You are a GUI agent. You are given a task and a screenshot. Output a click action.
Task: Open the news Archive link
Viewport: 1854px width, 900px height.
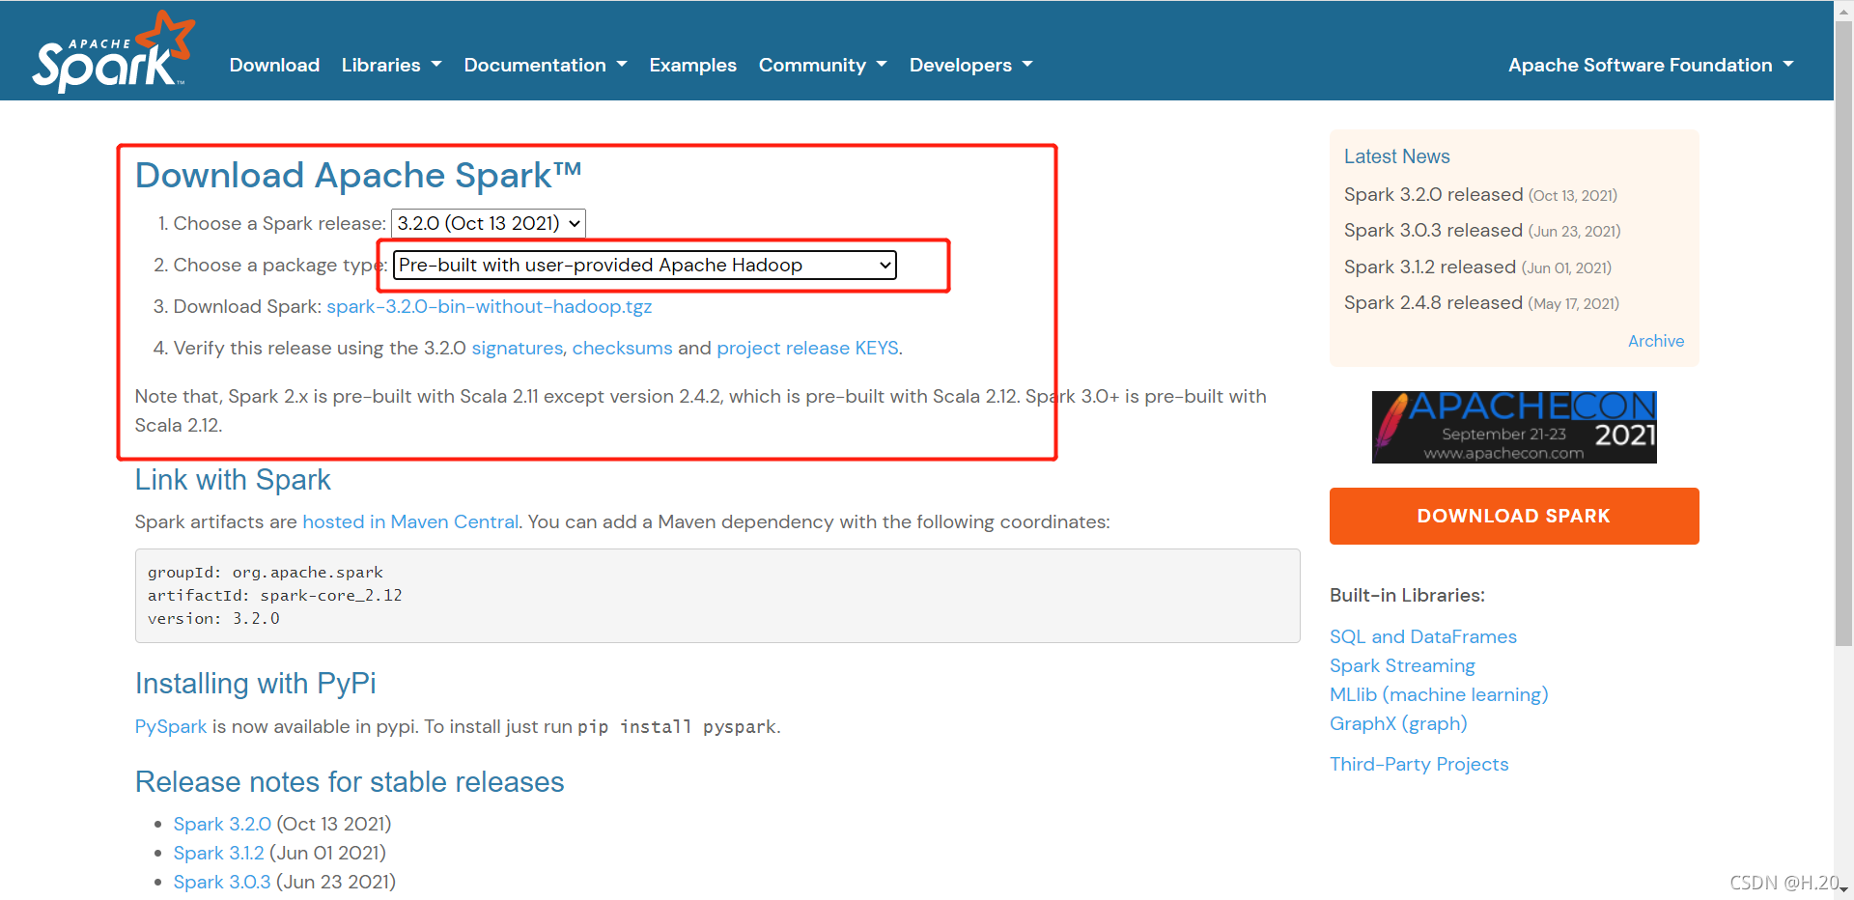1655,341
